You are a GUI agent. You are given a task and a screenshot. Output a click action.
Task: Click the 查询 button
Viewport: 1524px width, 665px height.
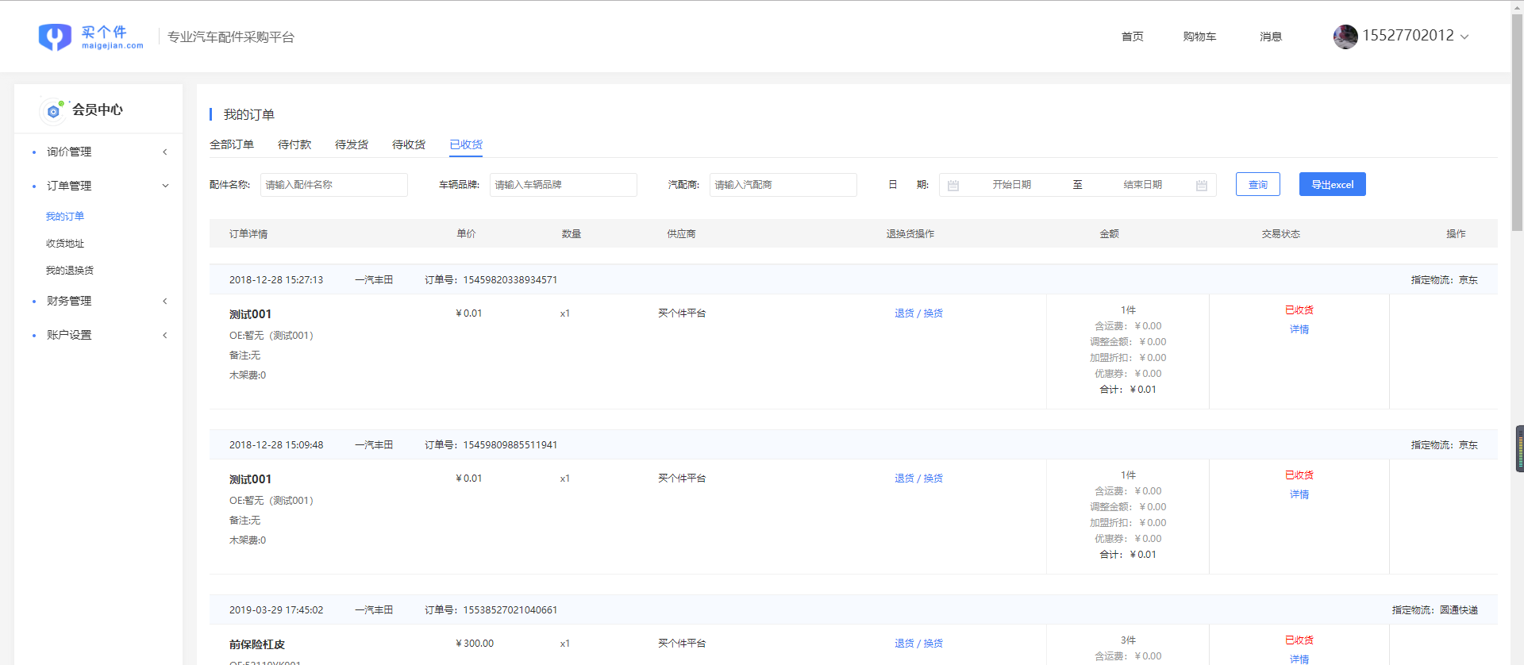1258,184
